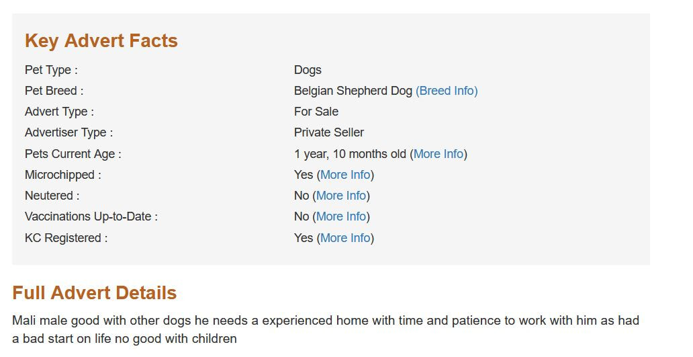Click the Belgian Shepherd Dog breed text
Screen dimensions: 693x357
click(353, 91)
